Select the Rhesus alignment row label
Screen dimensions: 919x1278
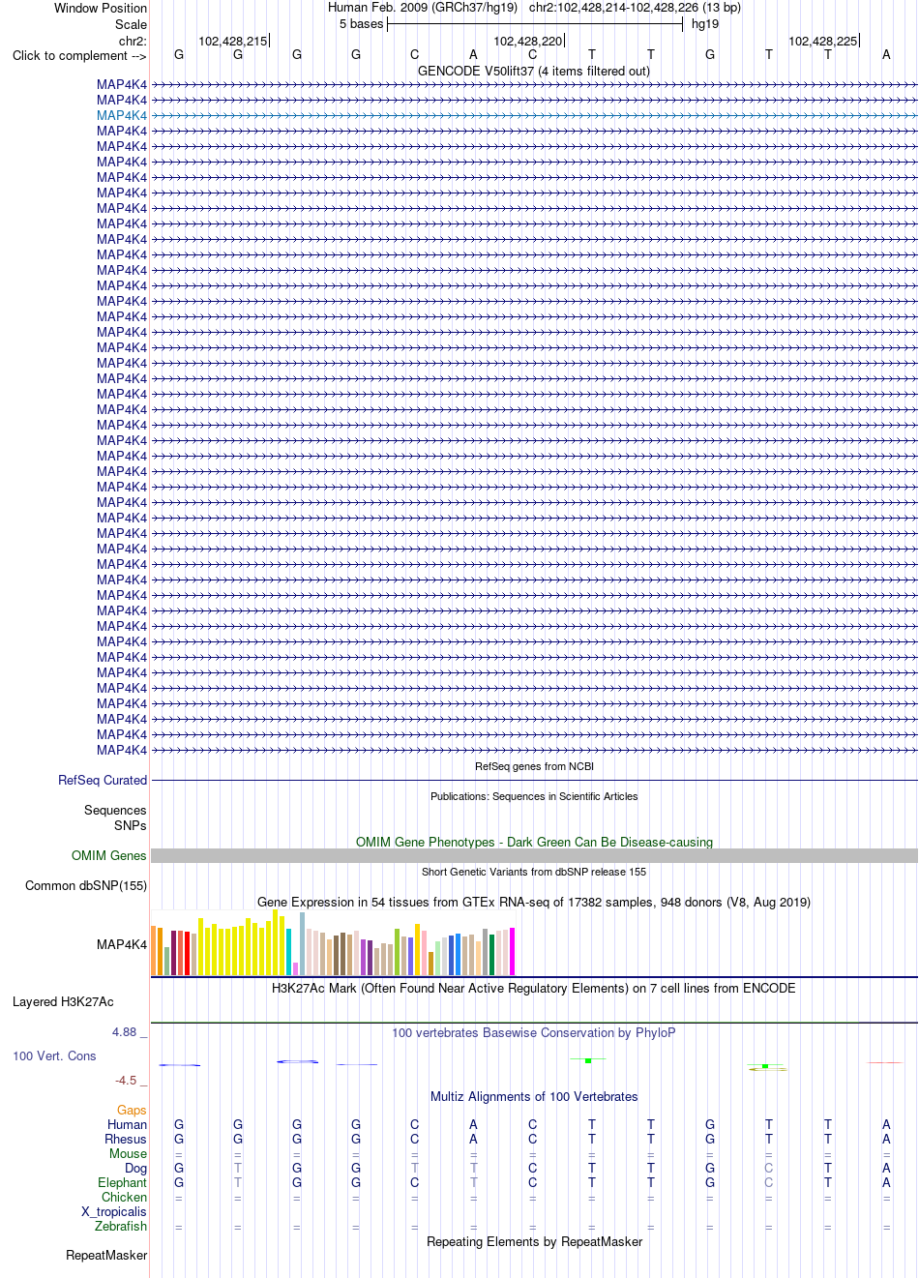[126, 1139]
